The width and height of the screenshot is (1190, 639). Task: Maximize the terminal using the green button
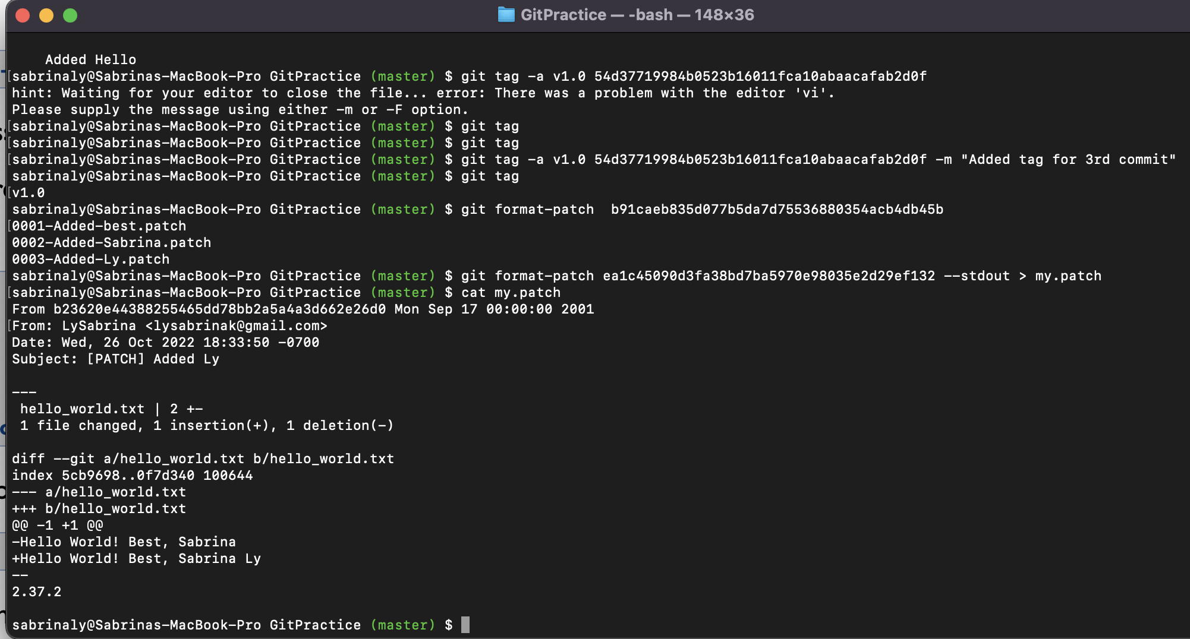(70, 15)
